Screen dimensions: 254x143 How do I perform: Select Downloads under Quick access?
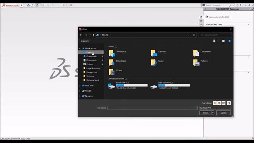point(91,56)
